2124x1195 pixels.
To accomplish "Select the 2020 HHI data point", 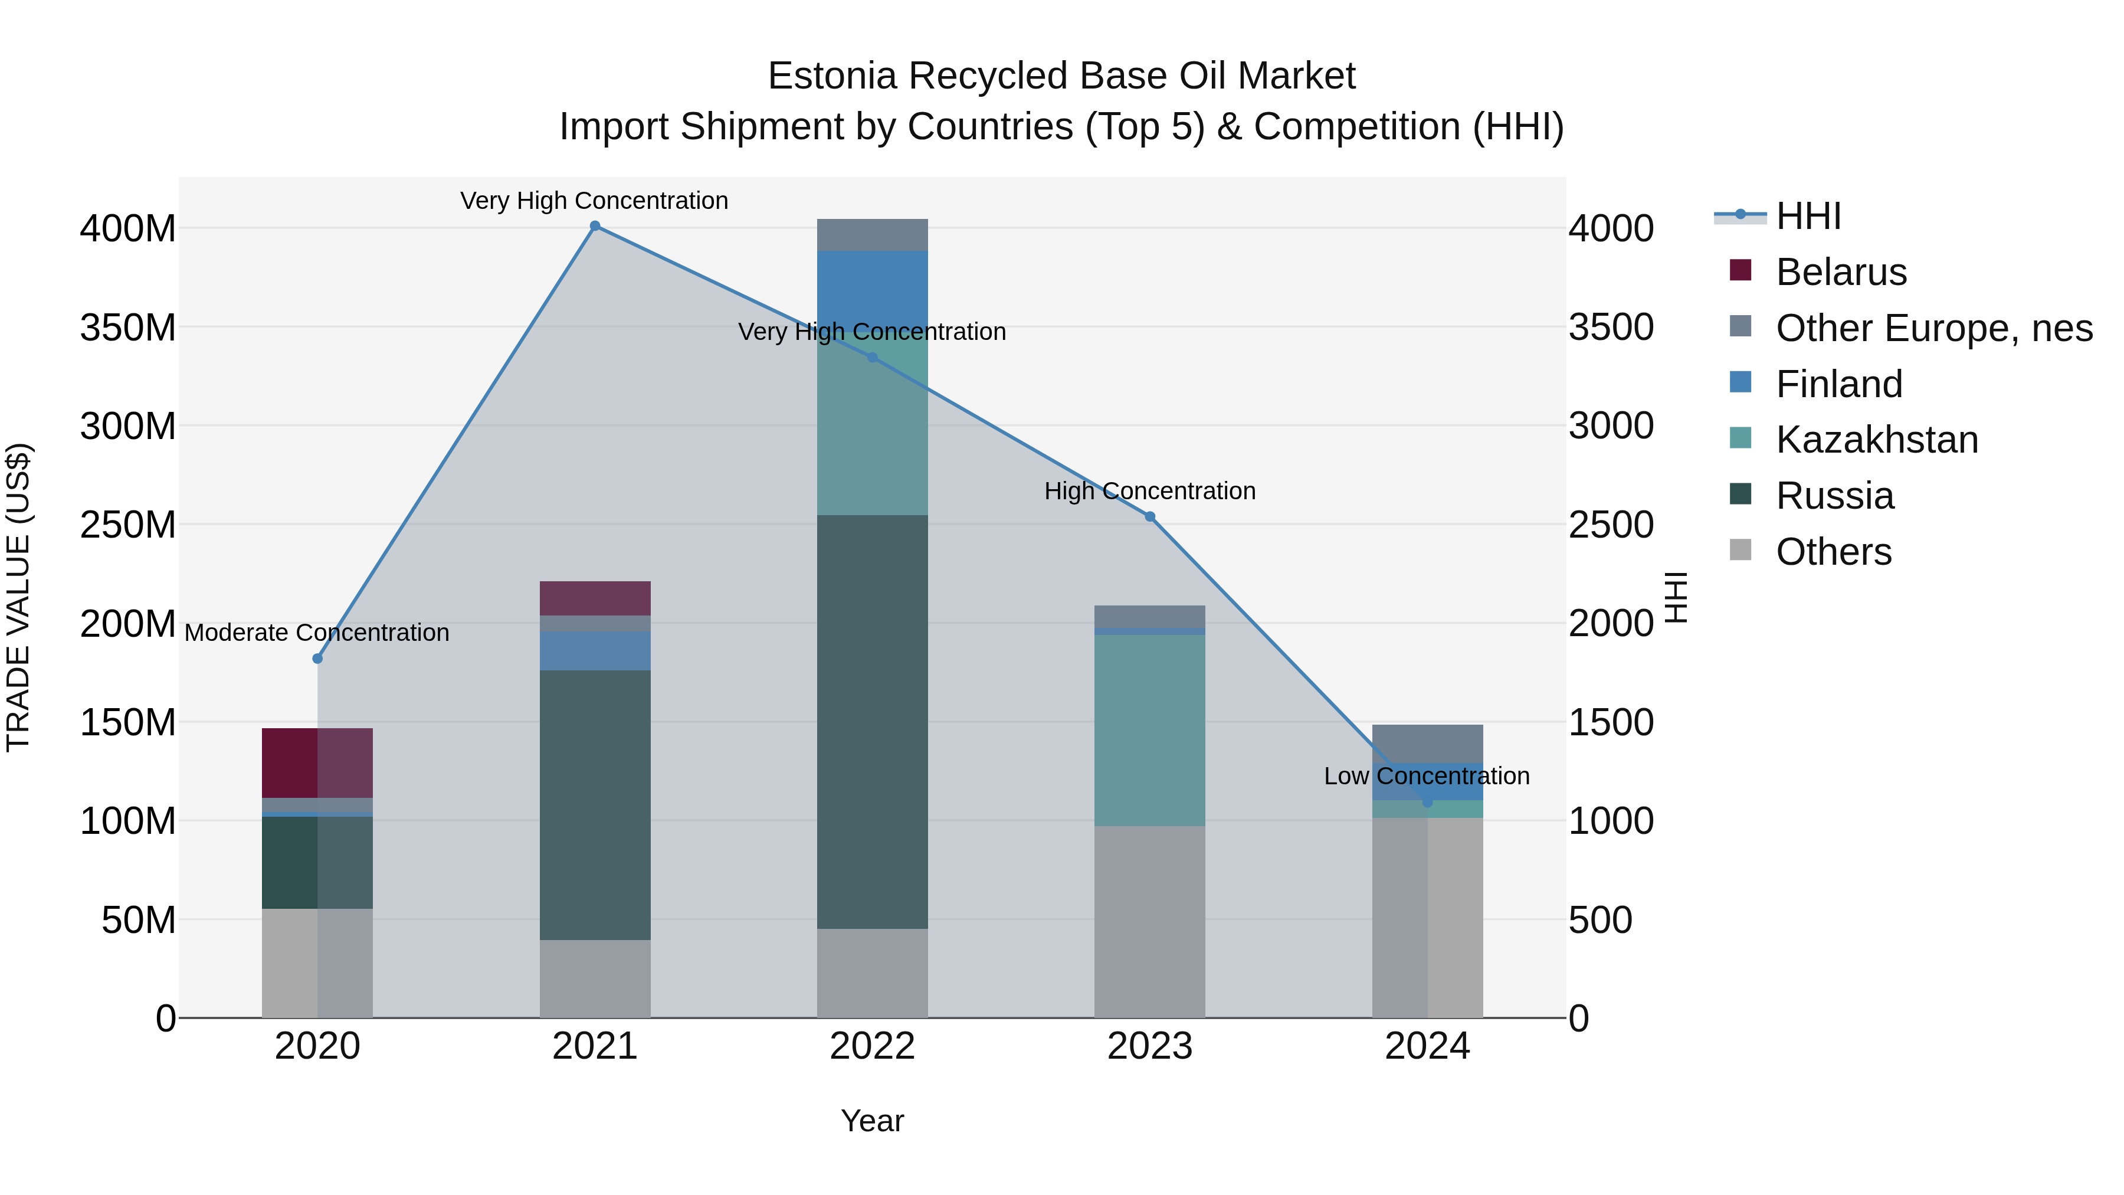I will tap(317, 658).
